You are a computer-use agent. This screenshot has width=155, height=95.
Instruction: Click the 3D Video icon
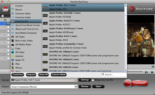pos(13,52)
